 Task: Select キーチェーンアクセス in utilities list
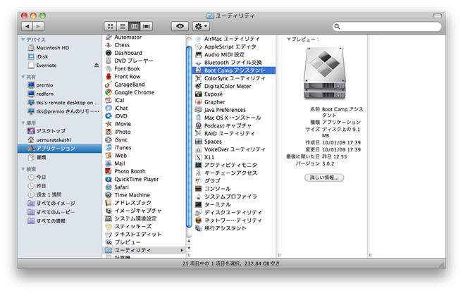(x=230, y=173)
